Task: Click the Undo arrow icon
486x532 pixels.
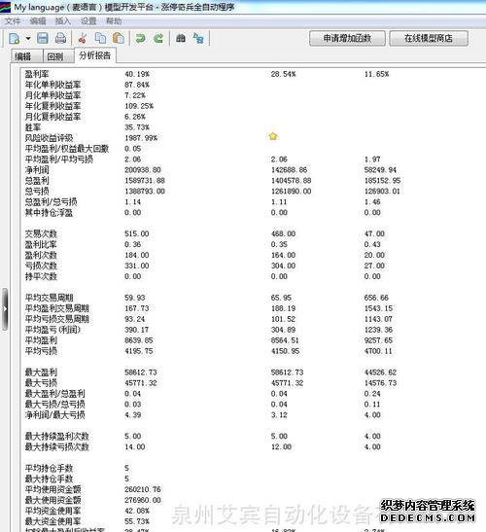Action: (x=140, y=38)
